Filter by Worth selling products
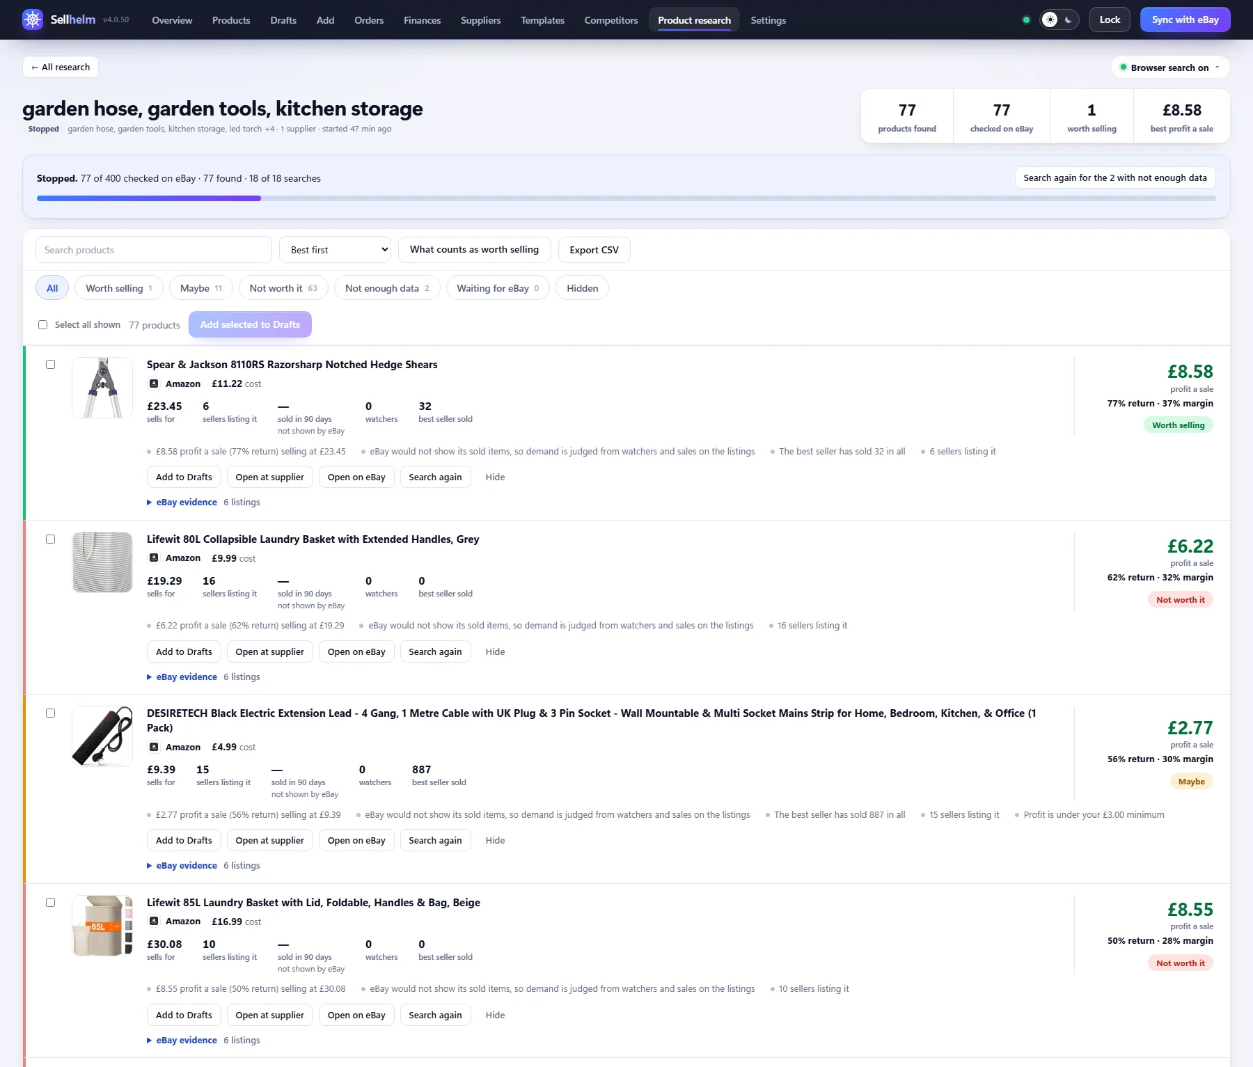This screenshot has width=1253, height=1067. pos(119,288)
